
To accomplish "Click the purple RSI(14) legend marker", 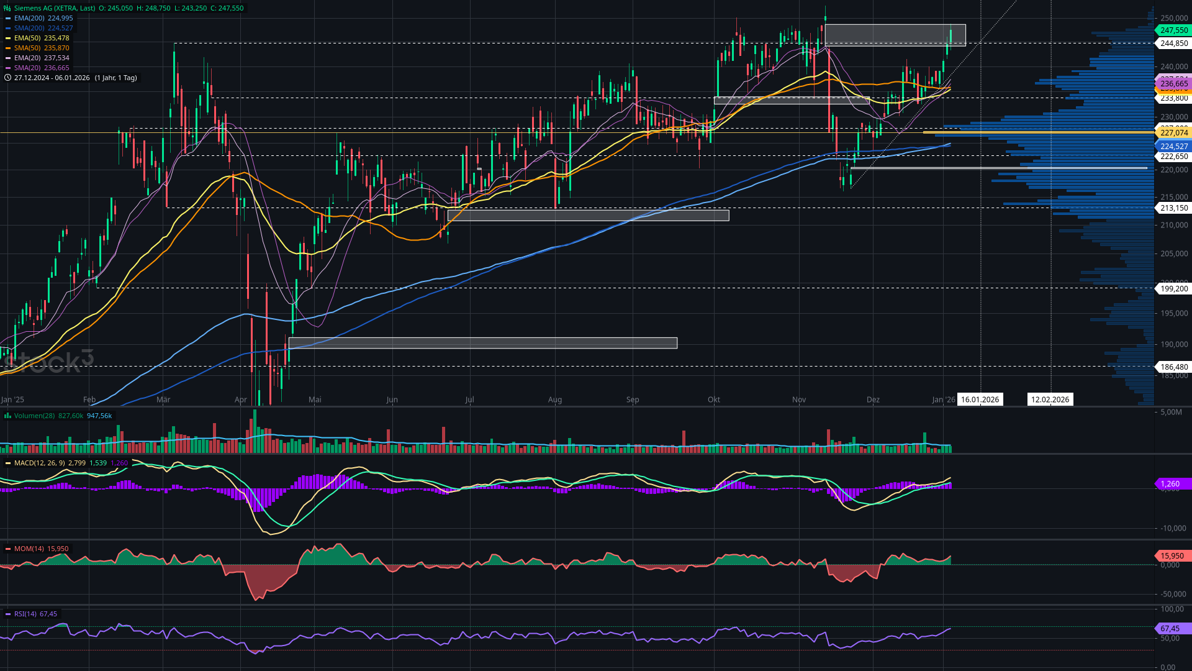I will [x=8, y=614].
